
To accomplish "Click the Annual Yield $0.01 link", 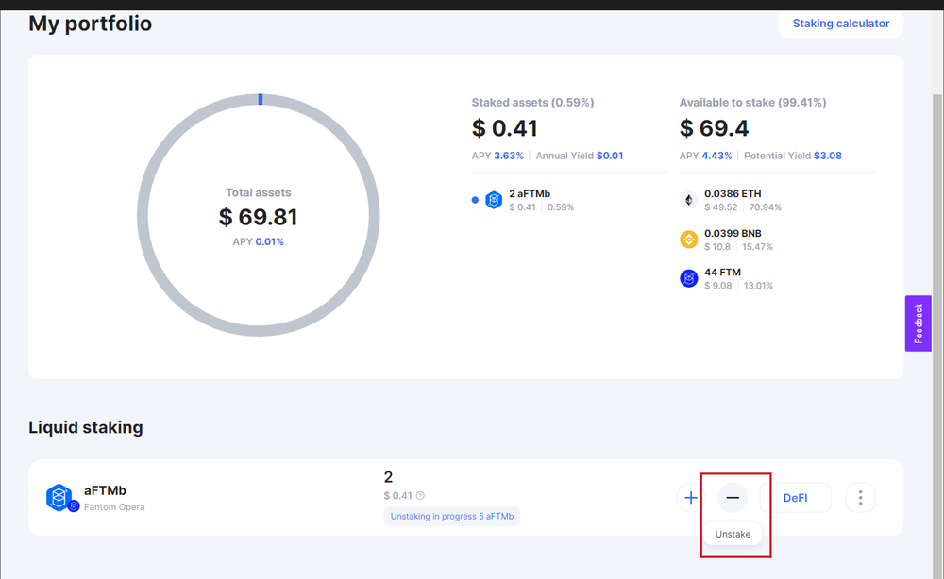I will click(x=580, y=155).
